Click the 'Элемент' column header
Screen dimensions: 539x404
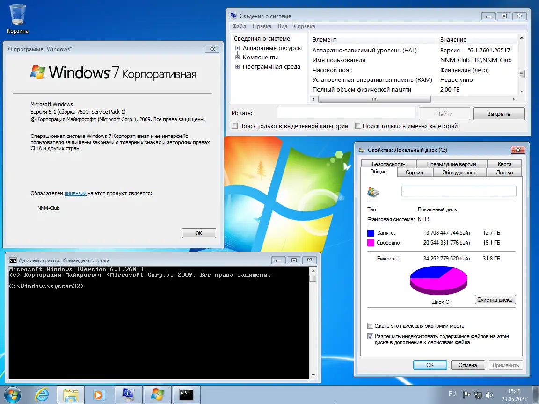tap(373, 39)
